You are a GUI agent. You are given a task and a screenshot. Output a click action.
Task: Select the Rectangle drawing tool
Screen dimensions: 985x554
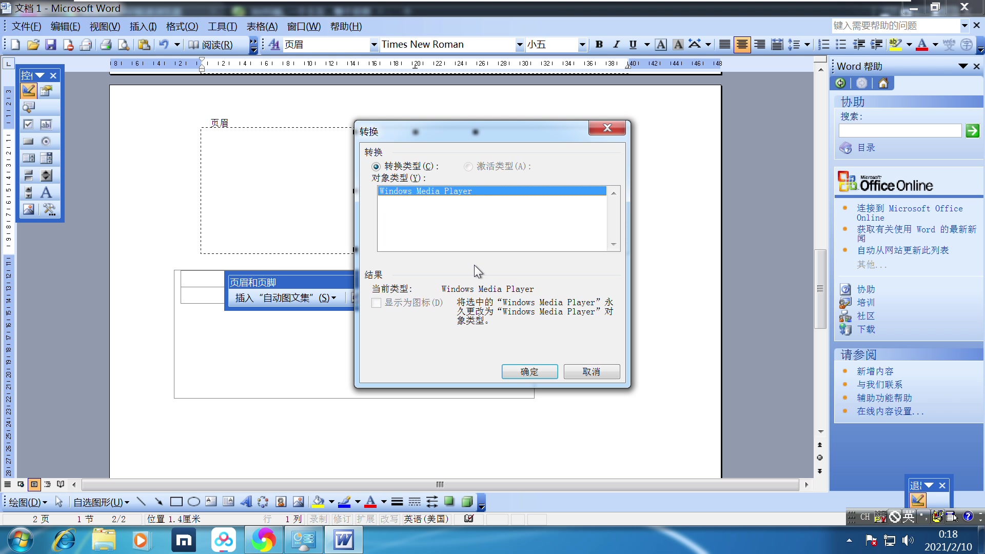pos(176,502)
